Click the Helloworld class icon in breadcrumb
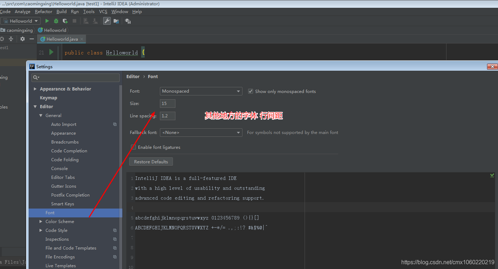Screen dimensions: 498x269 click(x=40, y=30)
